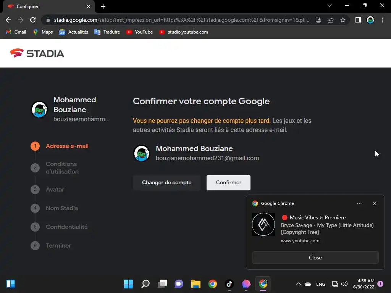
Task: Open Chrome profile avatar in toolbar
Action: 370,20
